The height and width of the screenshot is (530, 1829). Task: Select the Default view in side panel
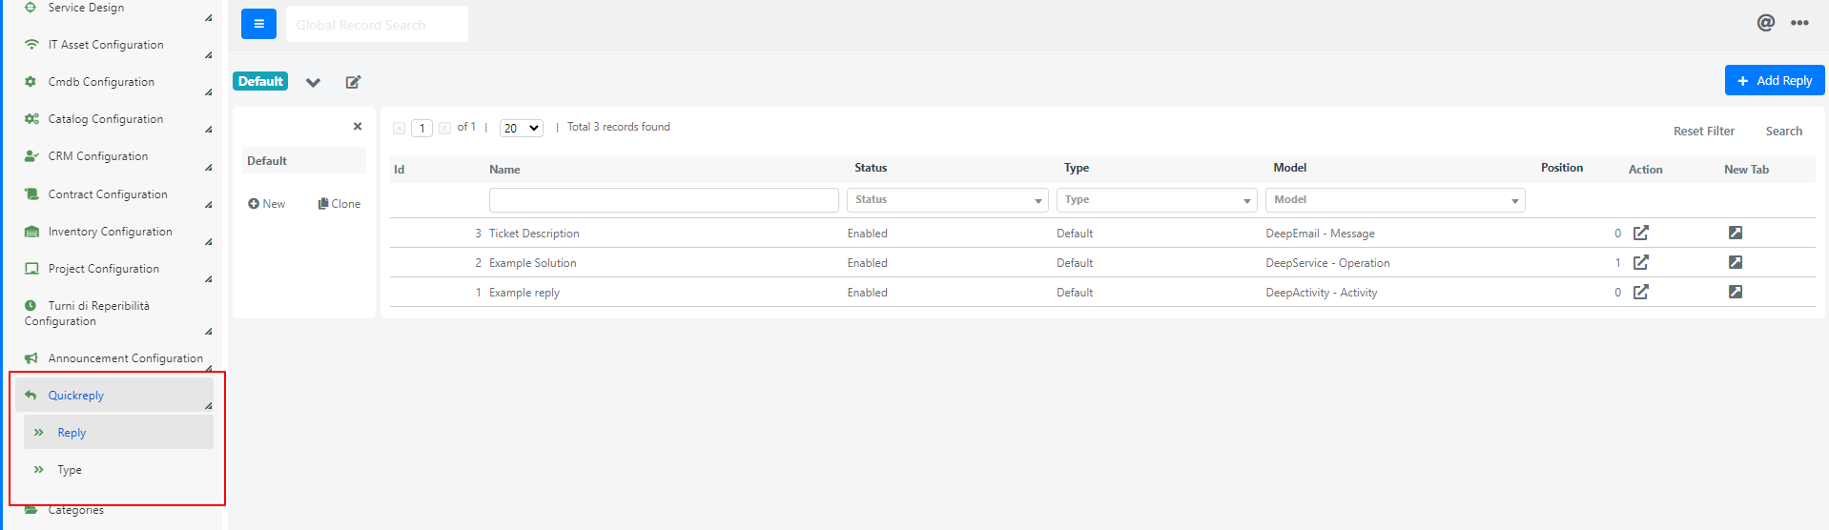303,160
